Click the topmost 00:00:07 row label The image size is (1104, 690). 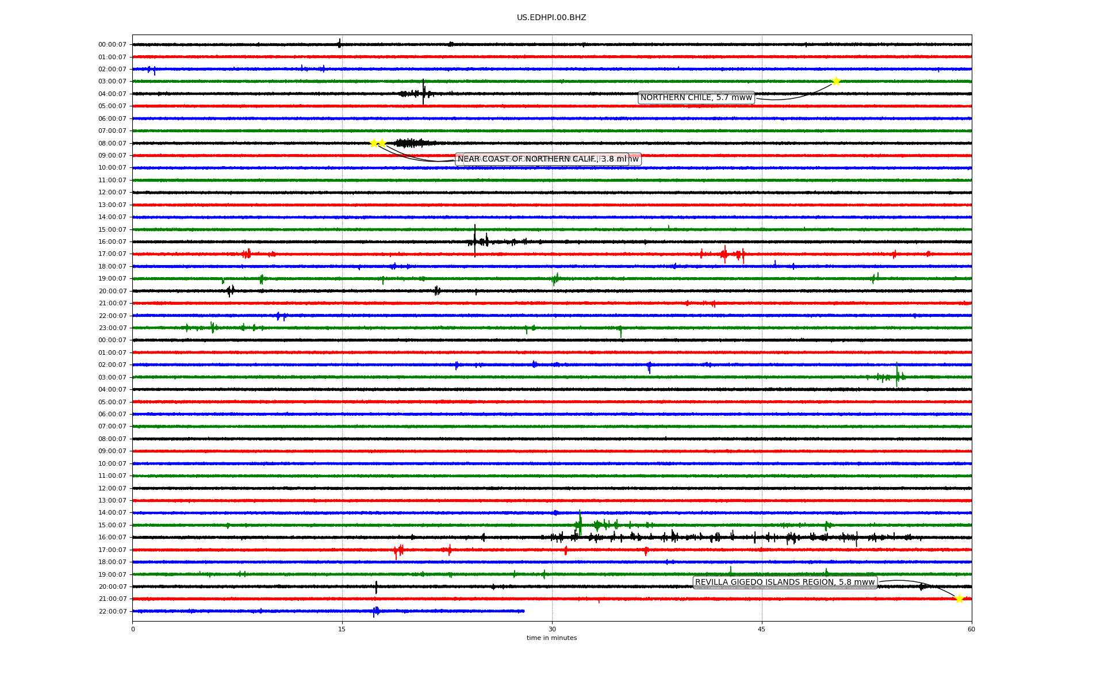[112, 45]
